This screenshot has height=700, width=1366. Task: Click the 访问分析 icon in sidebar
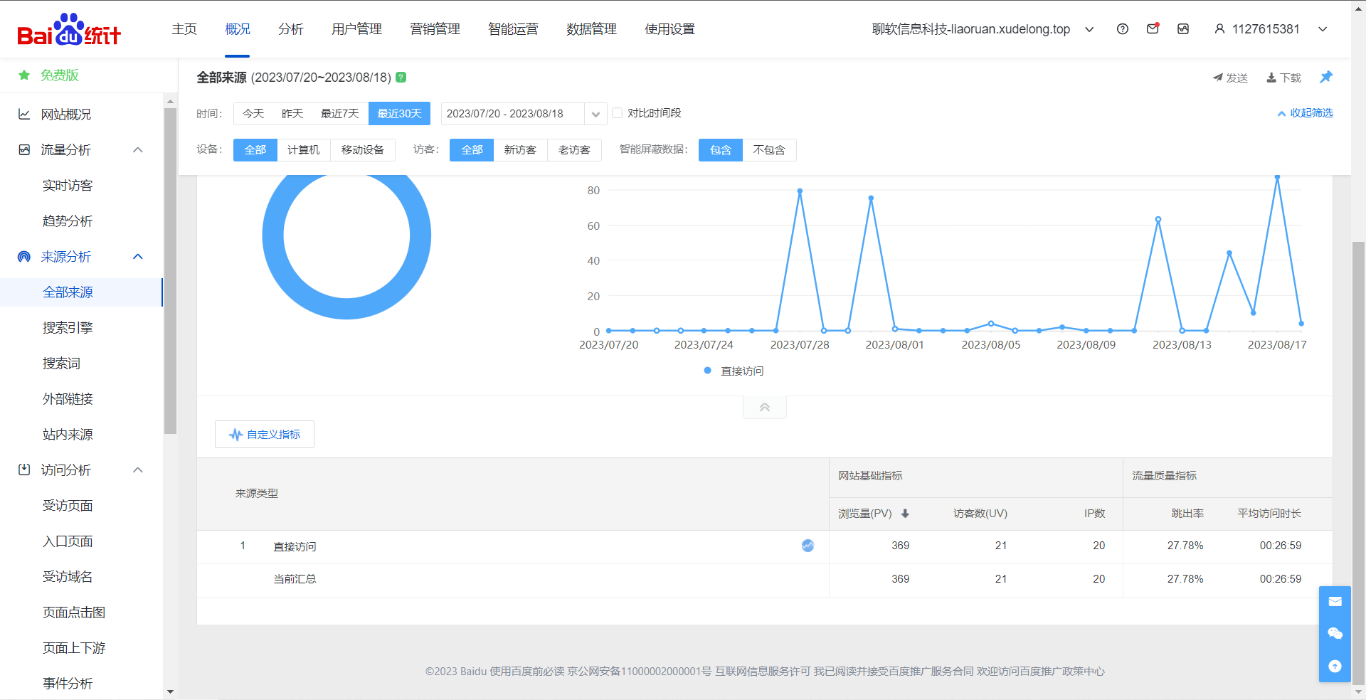pos(24,470)
